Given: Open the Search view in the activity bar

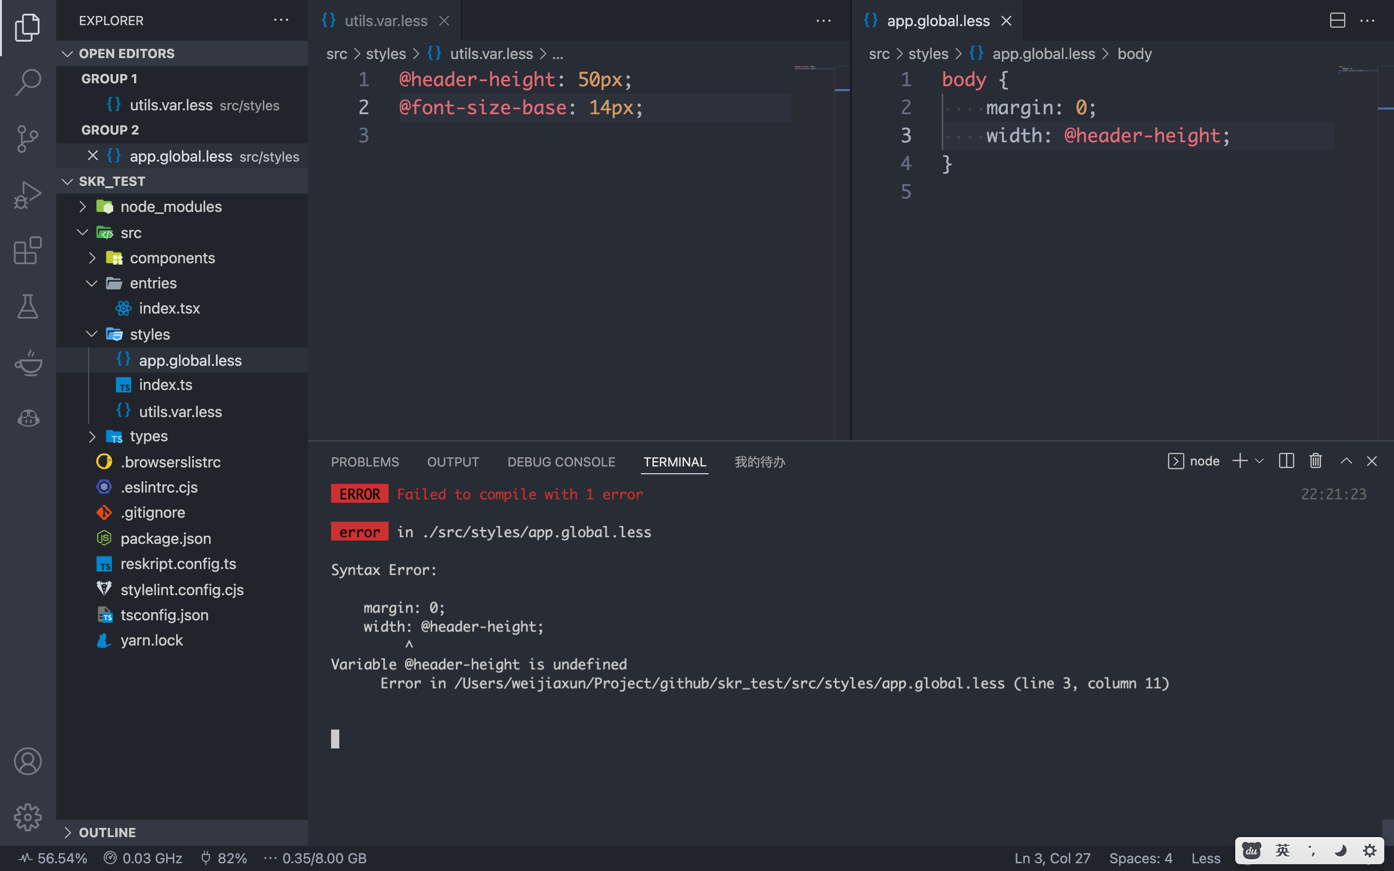Looking at the screenshot, I should click(x=27, y=82).
